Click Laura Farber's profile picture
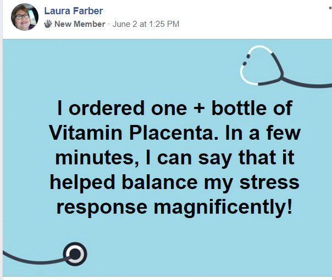This screenshot has height=280, width=332. click(x=25, y=17)
